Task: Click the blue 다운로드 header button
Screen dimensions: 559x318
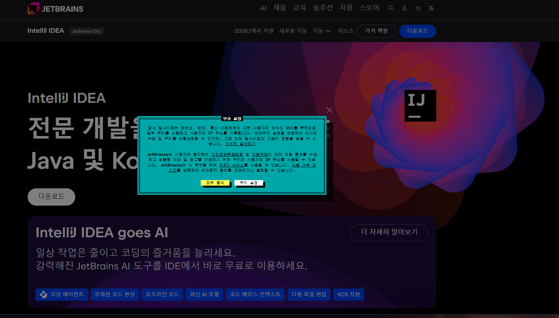Action: [417, 31]
